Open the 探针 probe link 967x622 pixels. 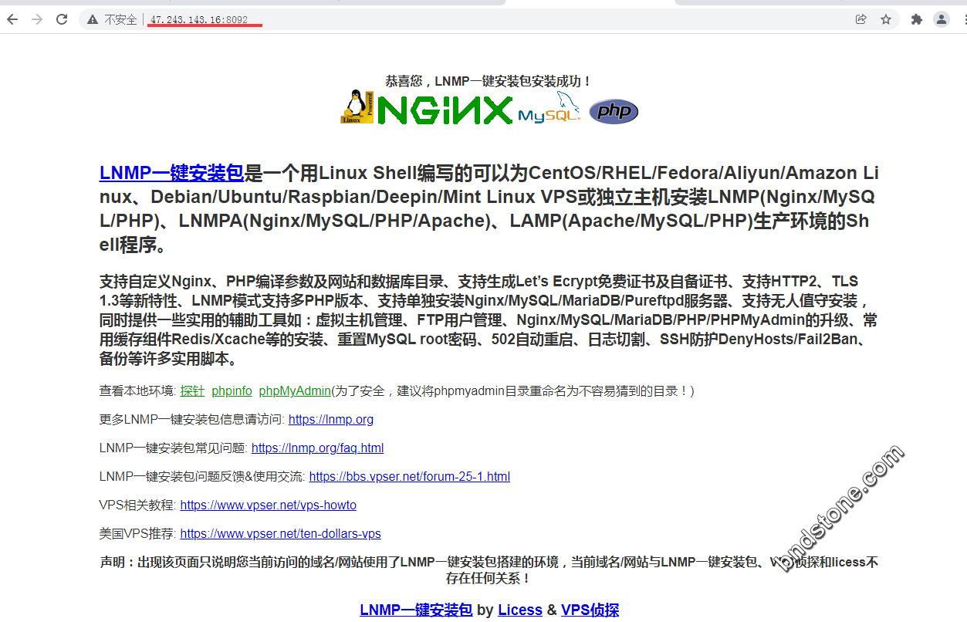pos(192,391)
